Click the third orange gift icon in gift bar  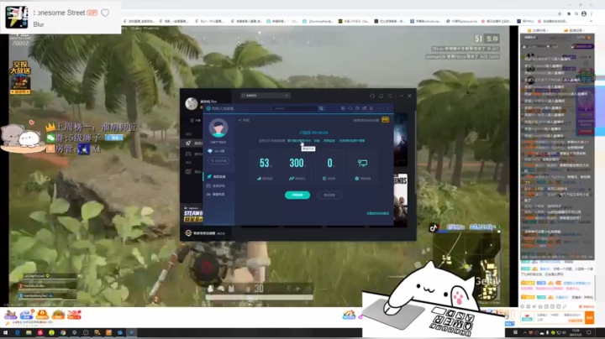tap(42, 315)
